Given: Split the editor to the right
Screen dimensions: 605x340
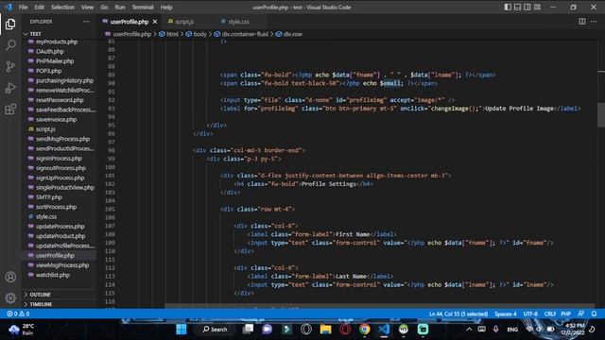Looking at the screenshot, I should pos(582,22).
